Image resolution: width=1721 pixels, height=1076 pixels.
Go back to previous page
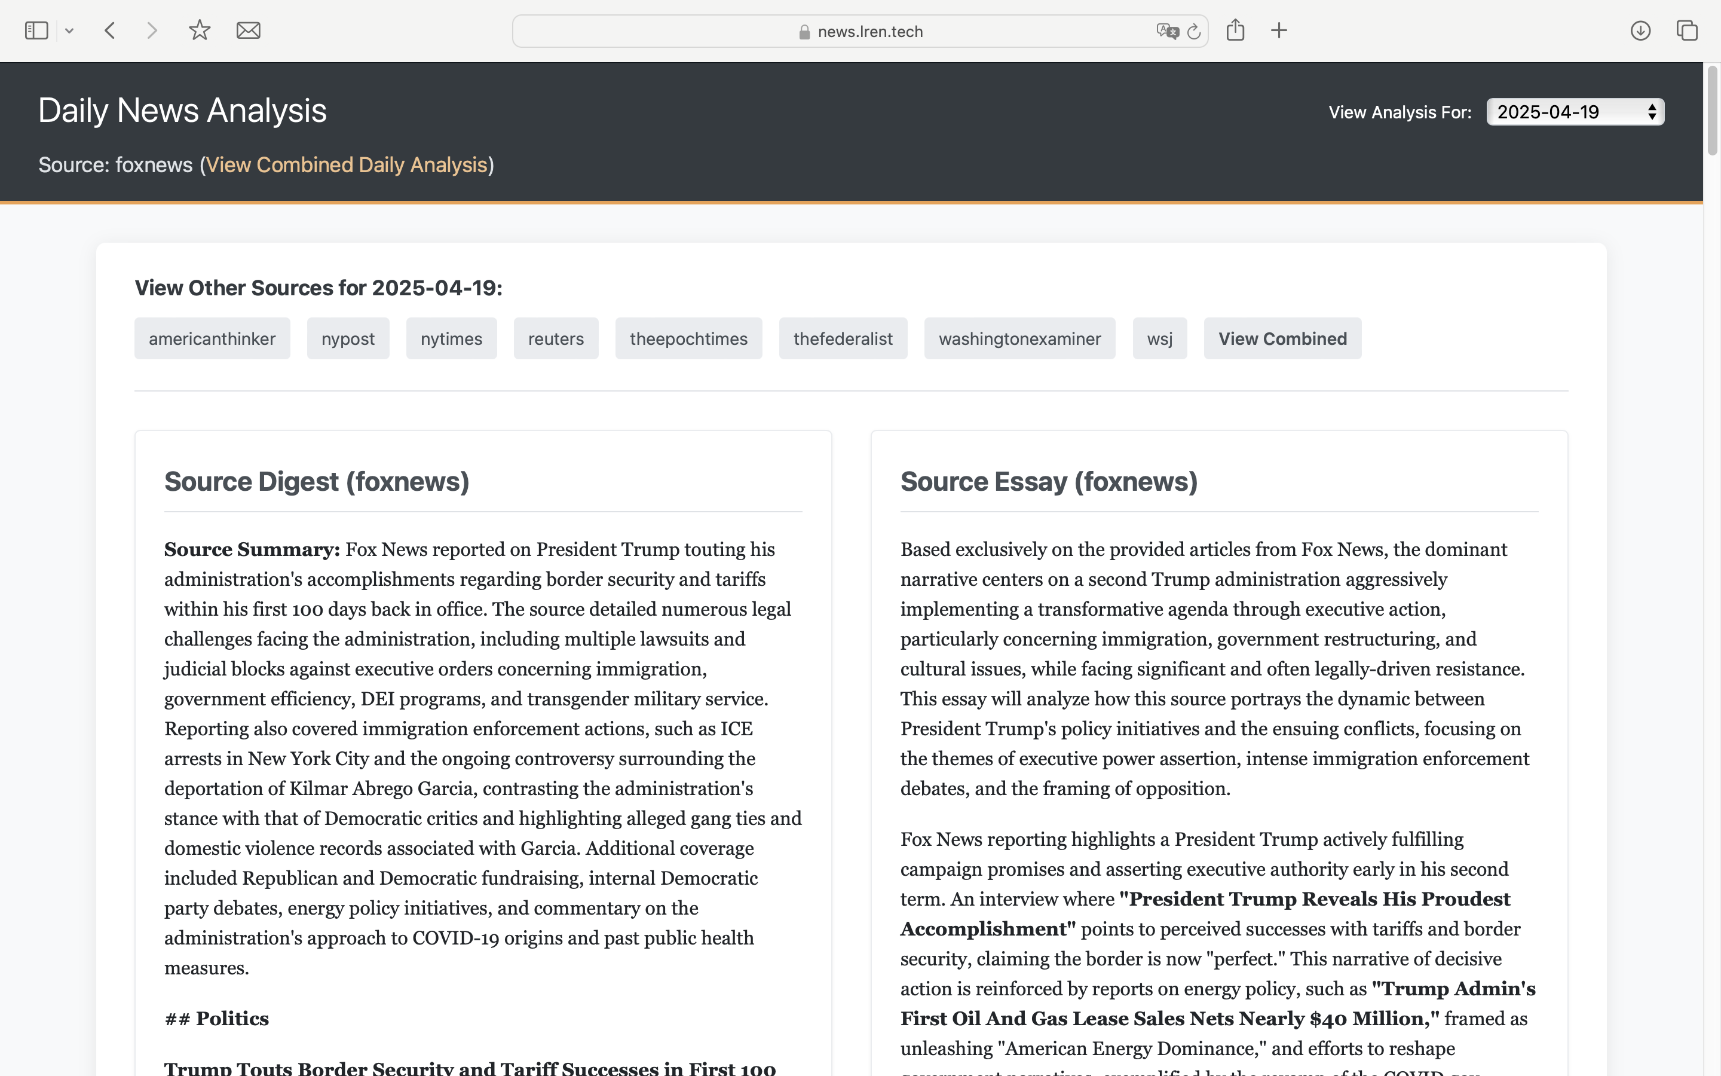(109, 30)
